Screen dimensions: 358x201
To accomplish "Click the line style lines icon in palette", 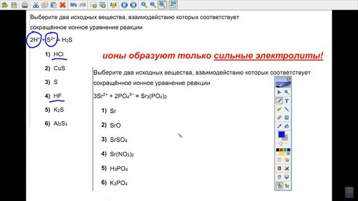I will pos(279,160).
